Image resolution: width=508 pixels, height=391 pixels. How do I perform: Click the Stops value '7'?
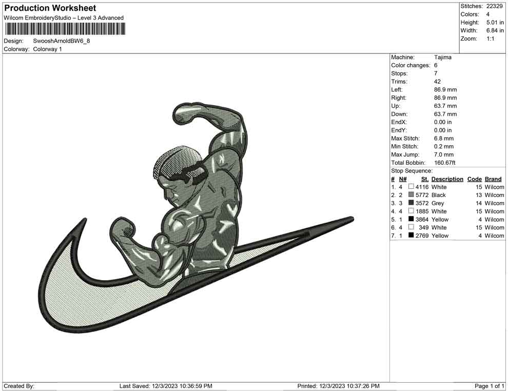(436, 73)
